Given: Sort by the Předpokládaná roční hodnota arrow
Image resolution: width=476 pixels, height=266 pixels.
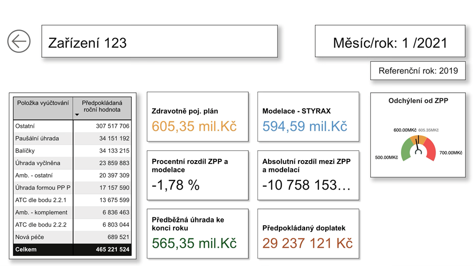Looking at the screenshot, I should [77, 115].
